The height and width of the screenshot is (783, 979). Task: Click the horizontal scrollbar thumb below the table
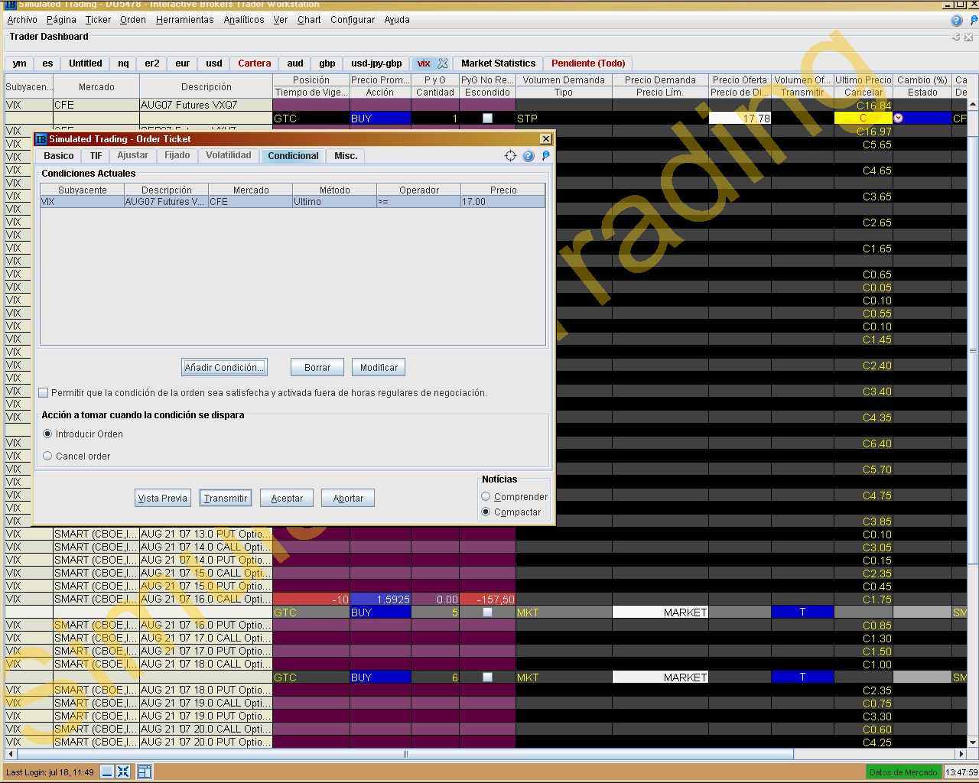coord(406,754)
